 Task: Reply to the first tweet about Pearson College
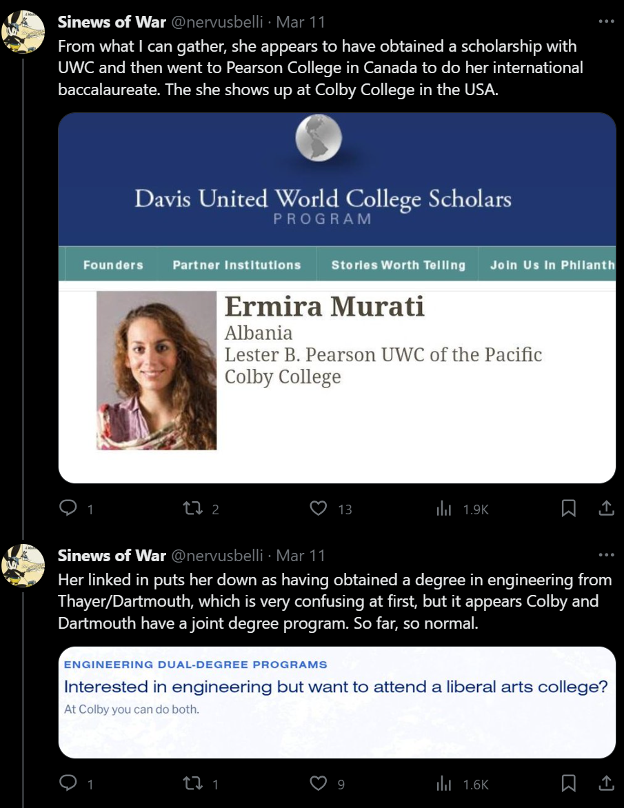coord(68,509)
